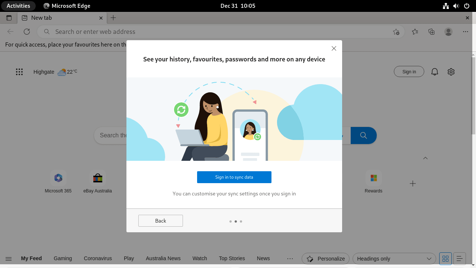The width and height of the screenshot is (476, 268).
Task: Open Collections in the toolbar
Action: pos(431,32)
